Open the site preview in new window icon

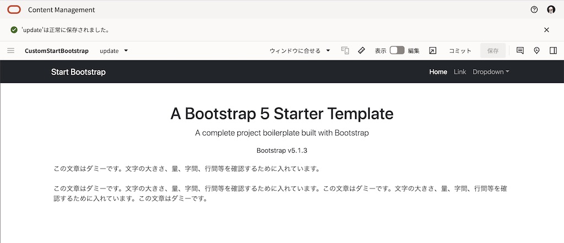point(433,51)
